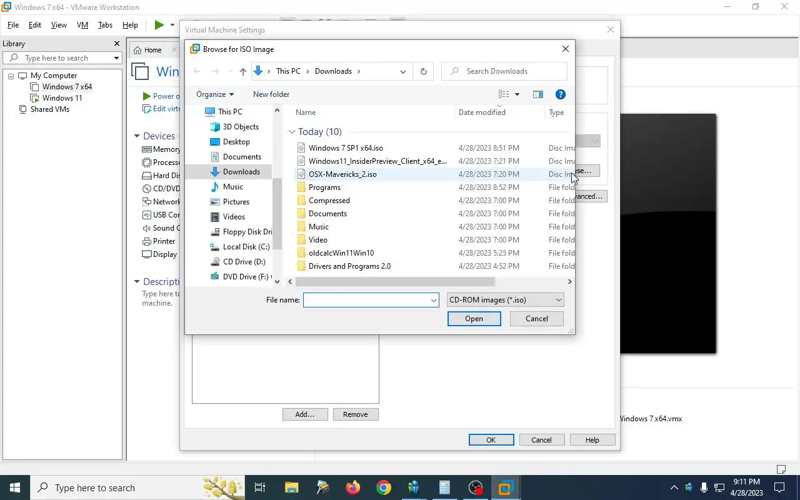Refresh the Downloads folder listing
The width and height of the screenshot is (800, 500).
(x=423, y=71)
